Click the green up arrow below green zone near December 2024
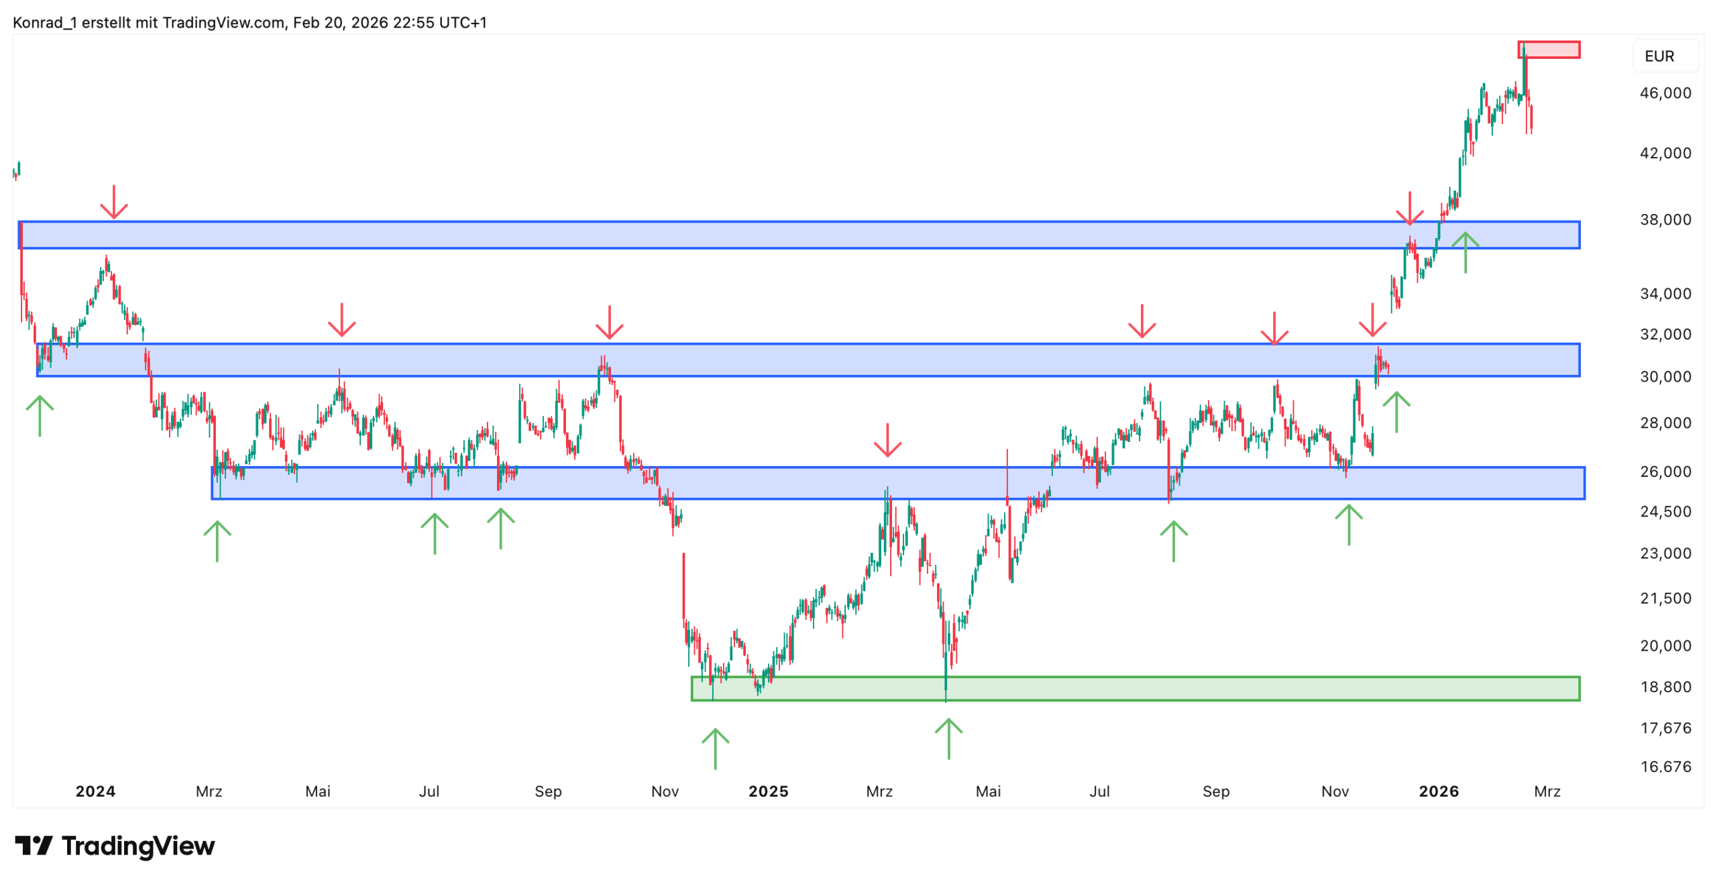 pyautogui.click(x=715, y=748)
